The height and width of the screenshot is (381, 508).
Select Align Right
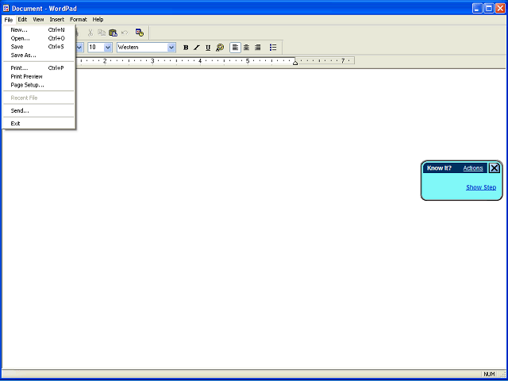point(258,48)
